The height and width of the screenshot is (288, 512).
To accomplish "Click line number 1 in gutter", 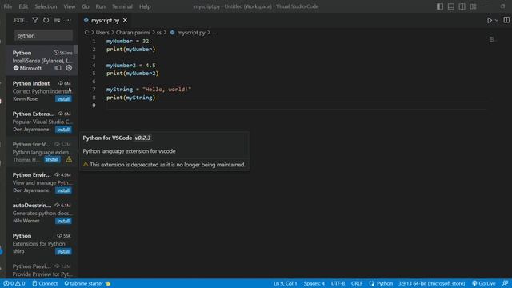I will coord(94,41).
